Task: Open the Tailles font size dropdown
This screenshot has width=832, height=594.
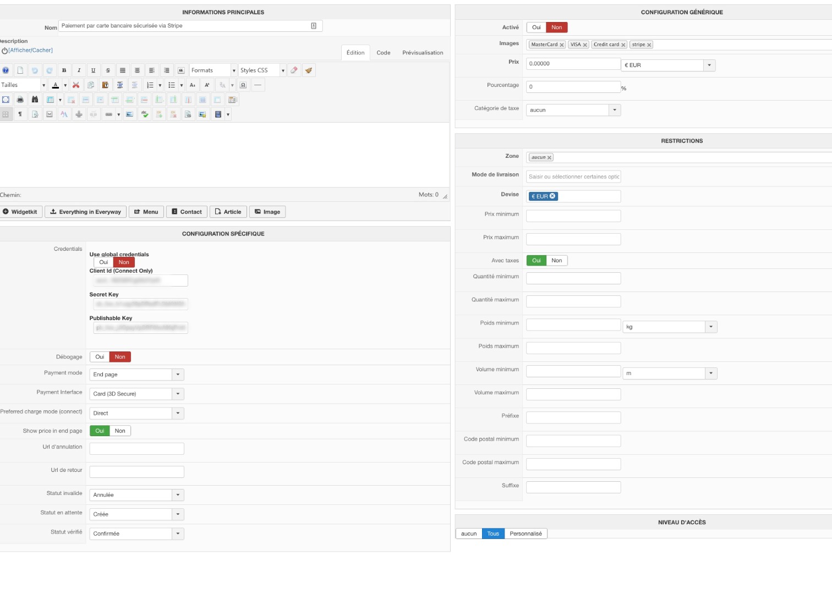Action: pos(23,85)
